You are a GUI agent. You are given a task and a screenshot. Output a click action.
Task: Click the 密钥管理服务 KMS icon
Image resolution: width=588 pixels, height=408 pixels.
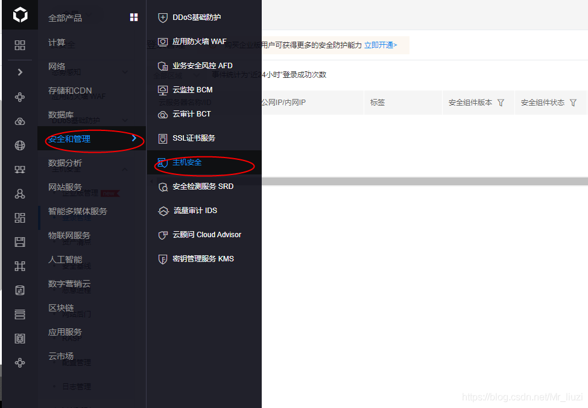coord(162,260)
